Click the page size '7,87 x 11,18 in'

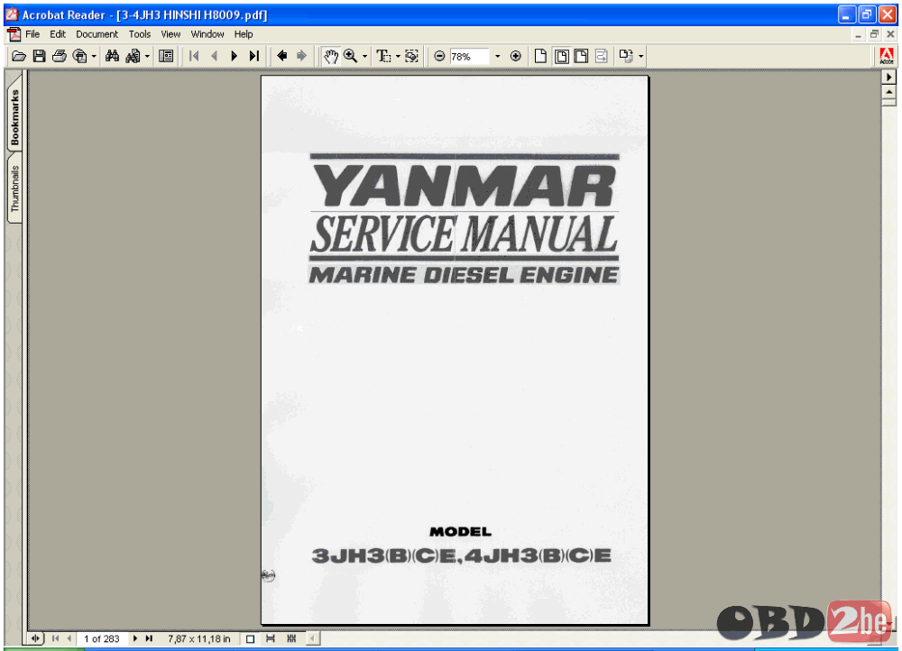[199, 638]
